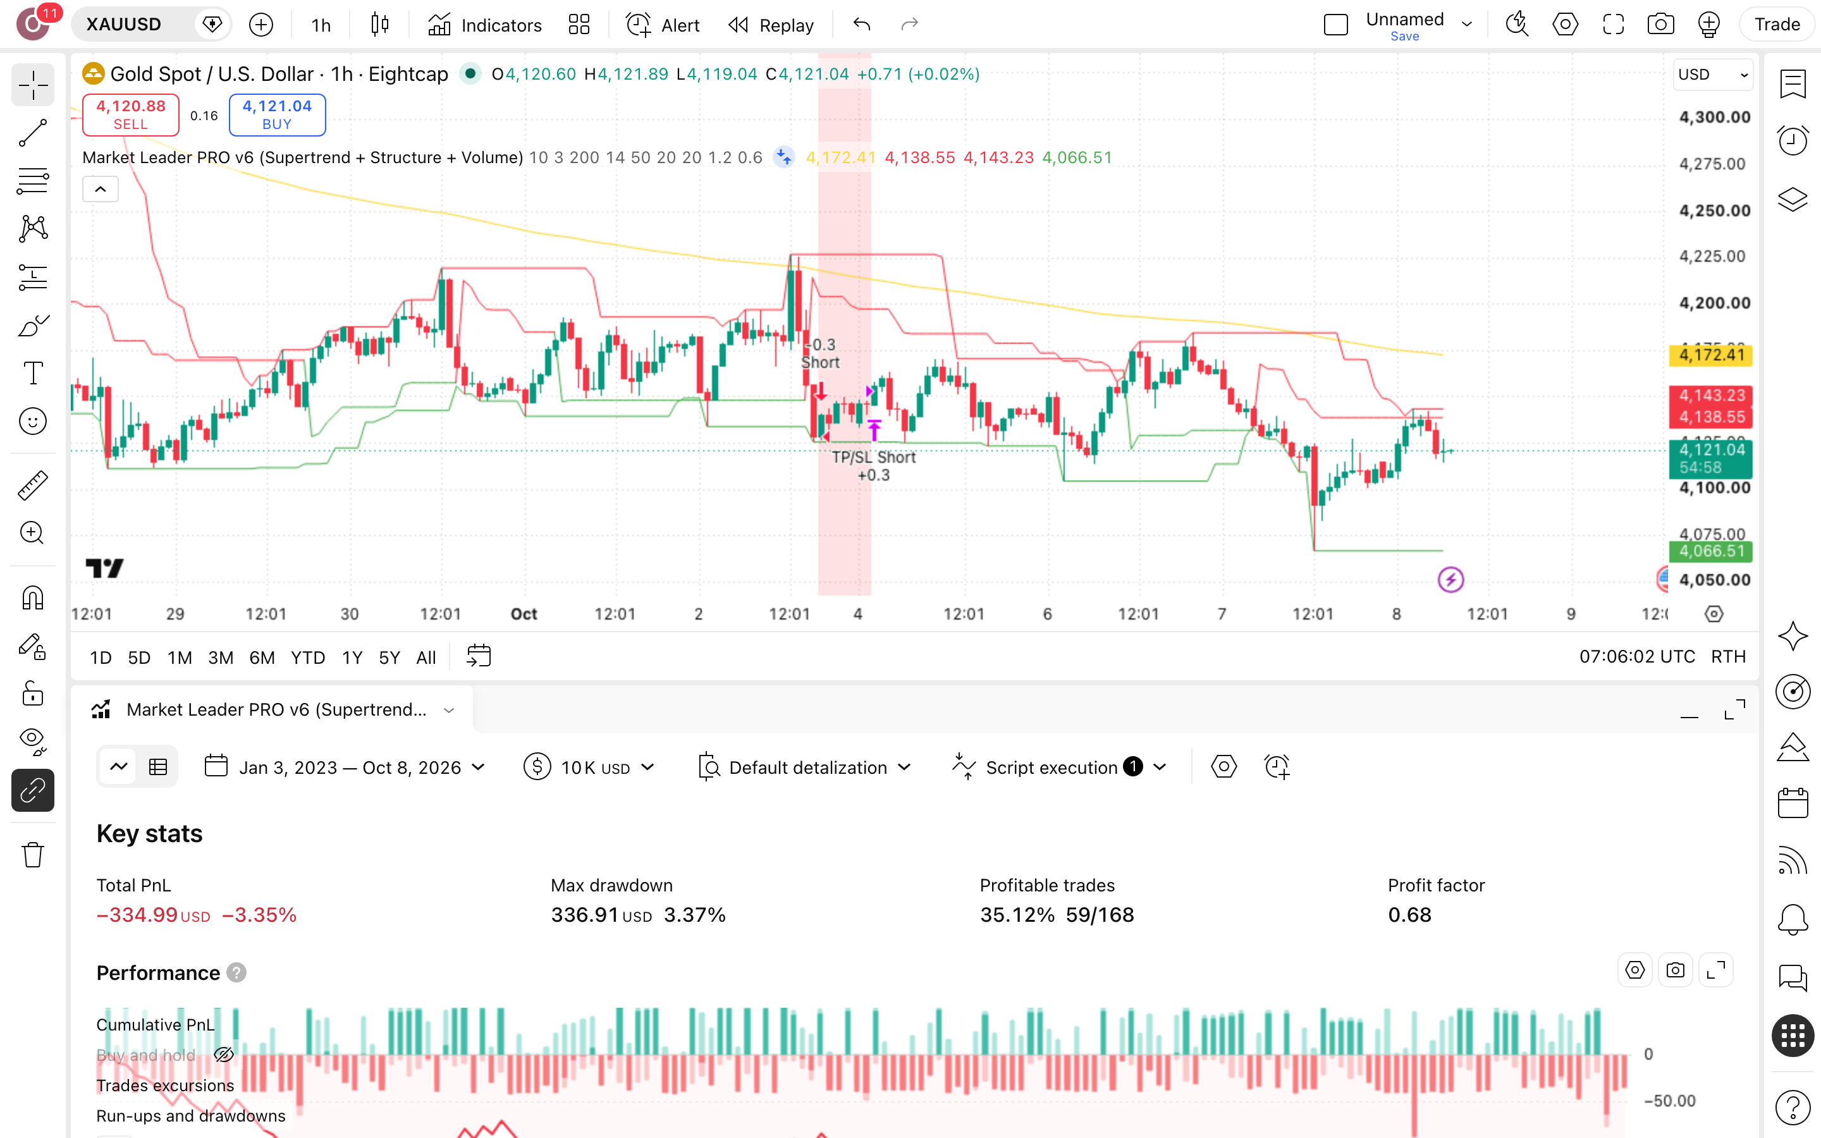Image resolution: width=1821 pixels, height=1138 pixels.
Task: Open the chart settings hexagon icon
Action: 1565,25
